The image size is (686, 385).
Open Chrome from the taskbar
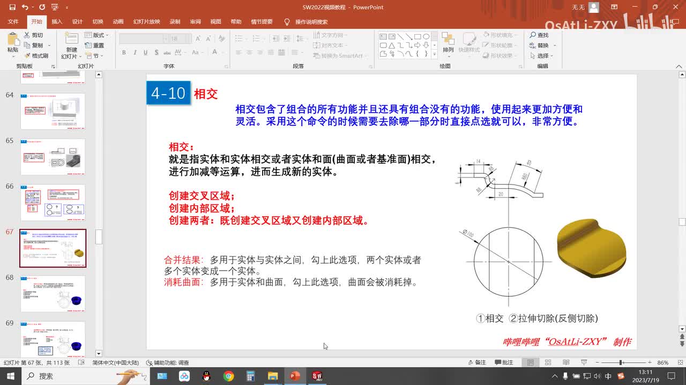(229, 376)
